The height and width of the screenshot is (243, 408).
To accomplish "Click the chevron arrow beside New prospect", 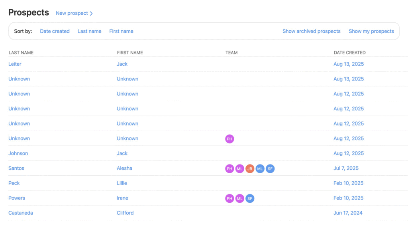I will (91, 14).
